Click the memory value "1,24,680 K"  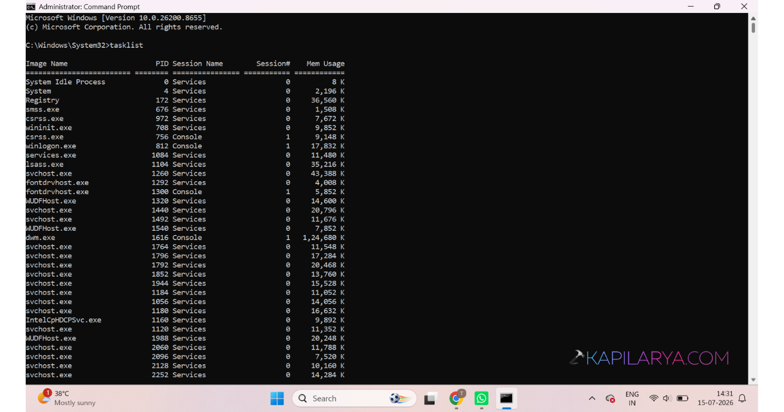323,238
